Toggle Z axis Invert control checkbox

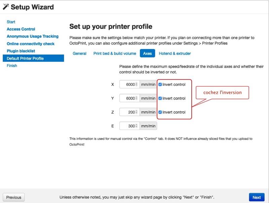(x=160, y=112)
